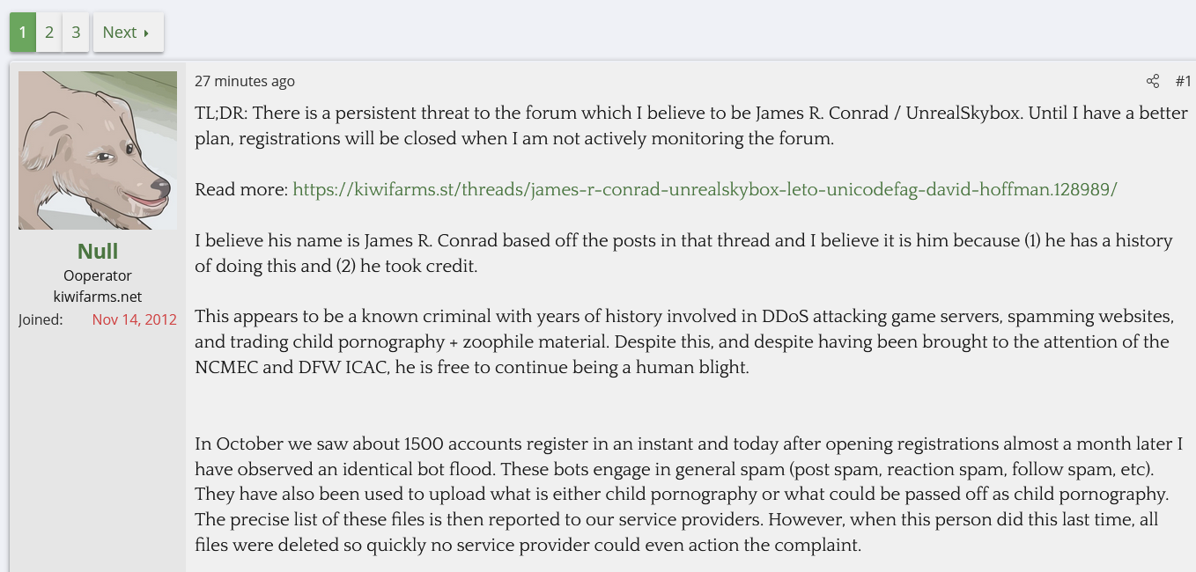Click the "Read more:" text

pyautogui.click(x=240, y=189)
